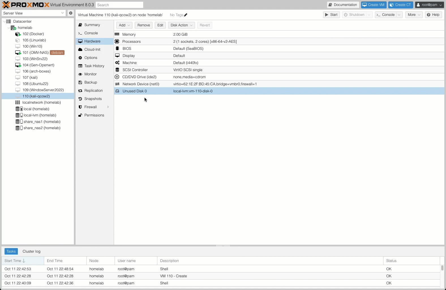Click the Search input field

pyautogui.click(x=119, y=5)
